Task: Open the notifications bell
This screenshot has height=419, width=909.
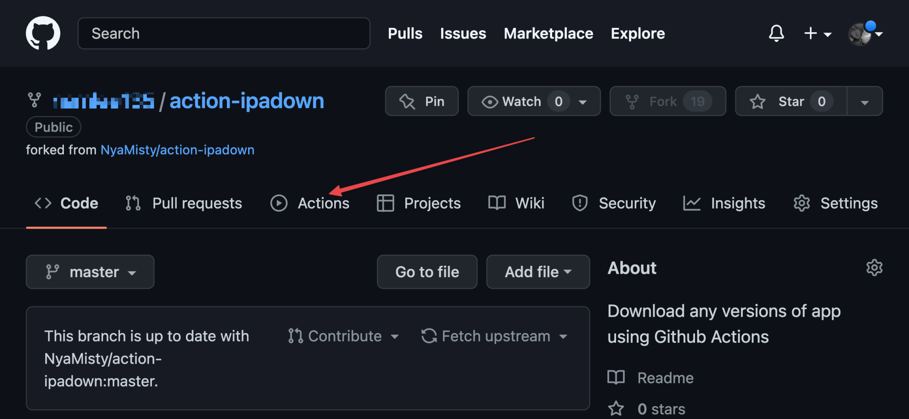Action: click(776, 33)
